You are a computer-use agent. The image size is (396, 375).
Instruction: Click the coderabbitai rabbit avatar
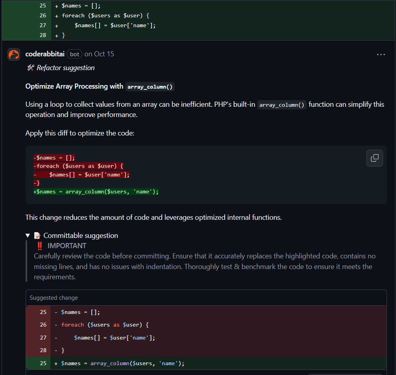[14, 54]
